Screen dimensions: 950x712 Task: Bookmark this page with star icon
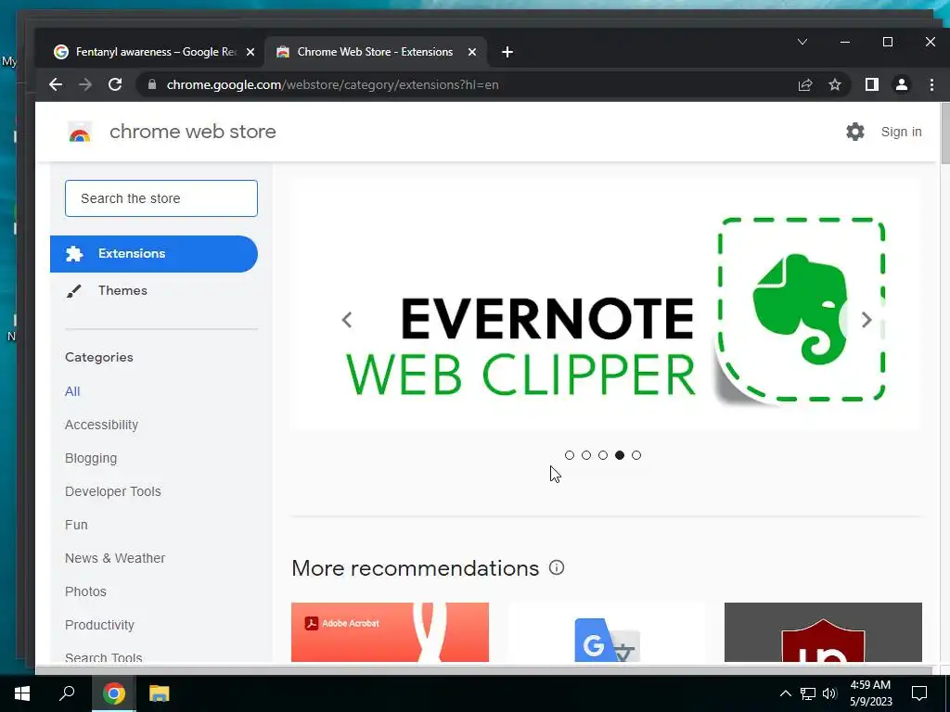pos(835,84)
